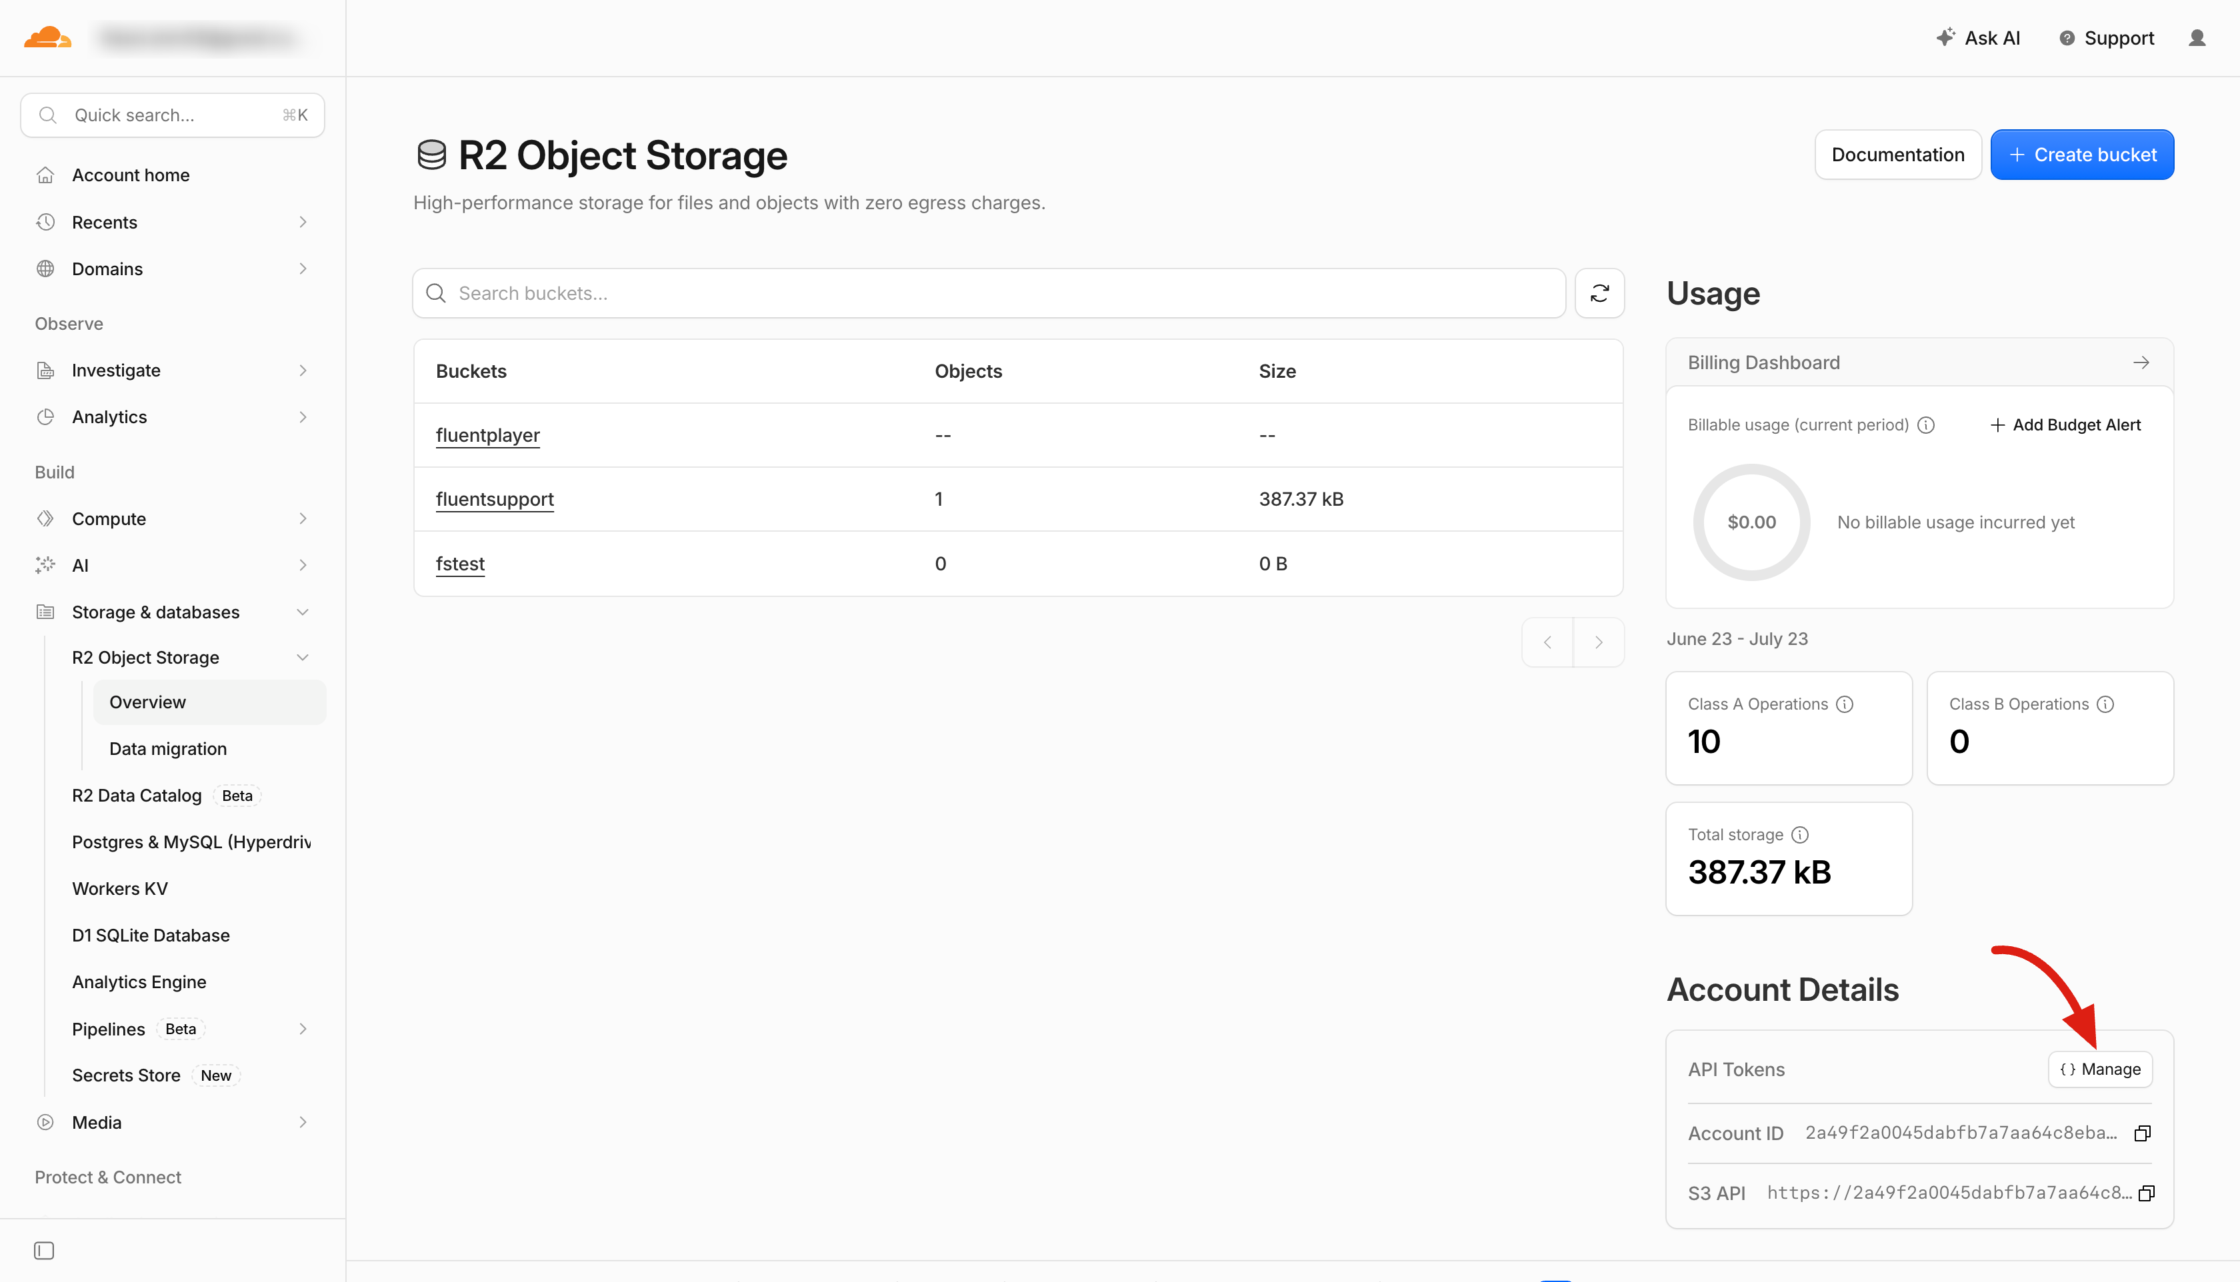Expand the Pipelines chevron

point(303,1028)
